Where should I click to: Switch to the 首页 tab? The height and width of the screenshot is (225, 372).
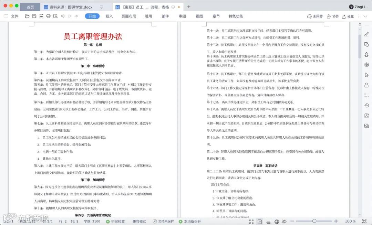[30, 7]
